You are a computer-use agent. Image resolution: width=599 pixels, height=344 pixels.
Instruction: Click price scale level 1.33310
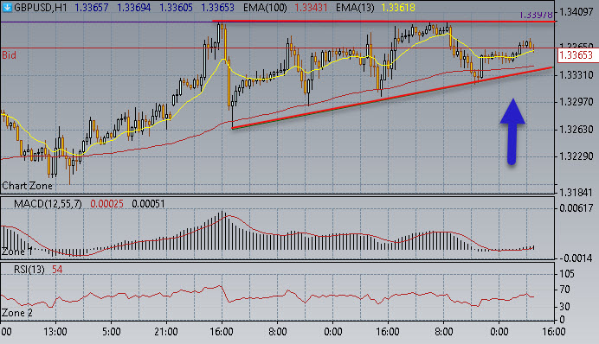tap(576, 75)
